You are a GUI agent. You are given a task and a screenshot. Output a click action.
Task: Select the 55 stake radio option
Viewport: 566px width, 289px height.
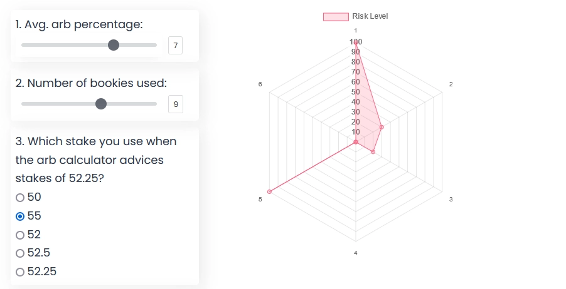point(20,216)
